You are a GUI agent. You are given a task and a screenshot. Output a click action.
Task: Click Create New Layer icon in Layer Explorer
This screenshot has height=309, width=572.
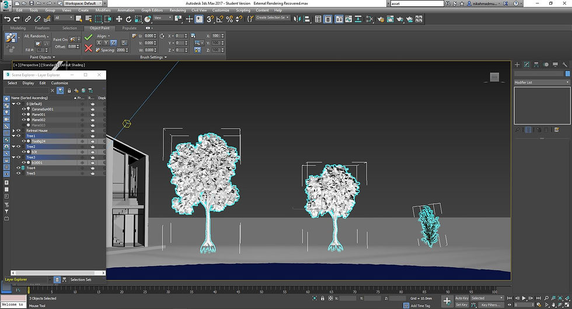[76, 91]
